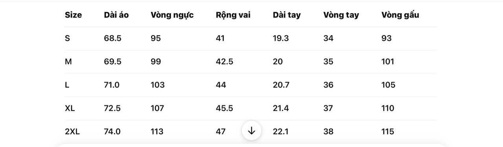Image resolution: width=503 pixels, height=147 pixels.
Task: Click the 42.5 shoulder width for M
Action: click(x=224, y=62)
